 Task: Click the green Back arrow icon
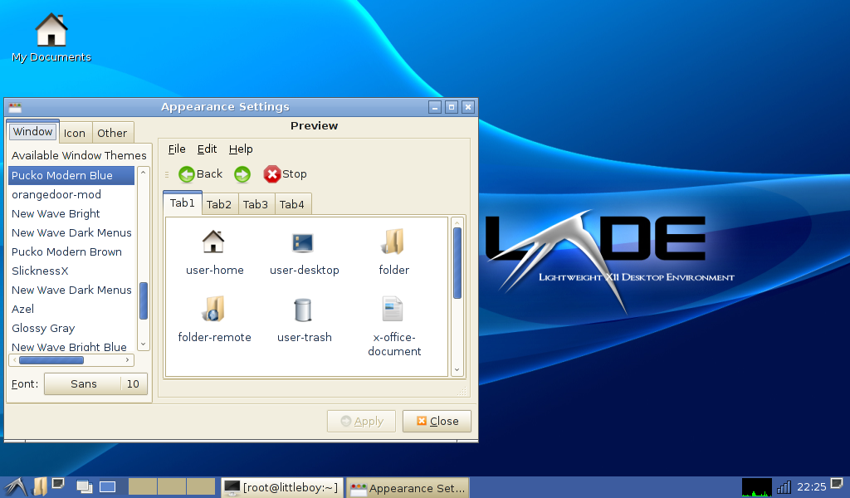pos(187,174)
